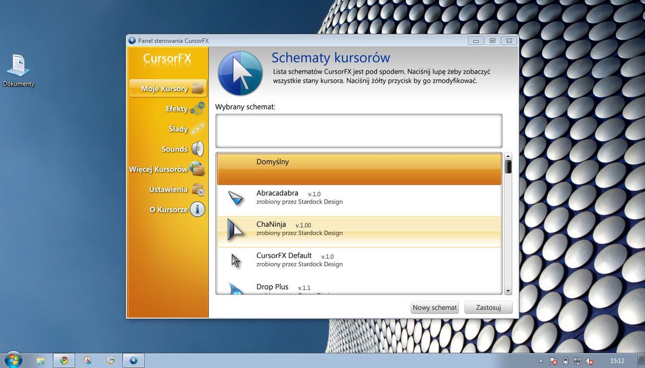Click the Więcej Kursorów globe icon
Screen dimensions: 645x368
click(x=197, y=169)
